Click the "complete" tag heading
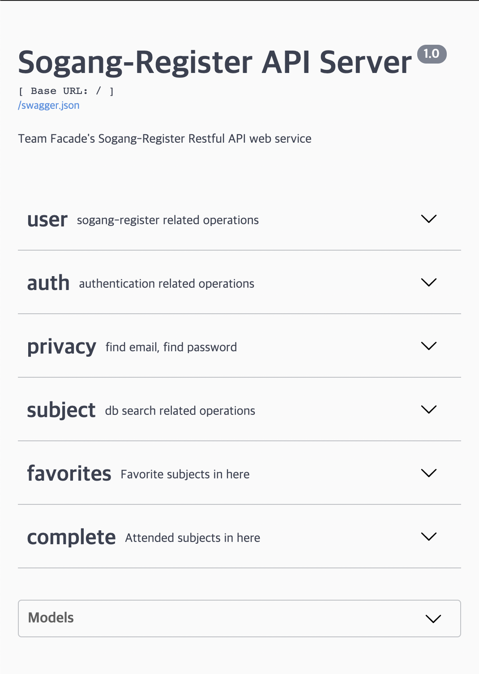Screen dimensions: 479x674 (71, 537)
